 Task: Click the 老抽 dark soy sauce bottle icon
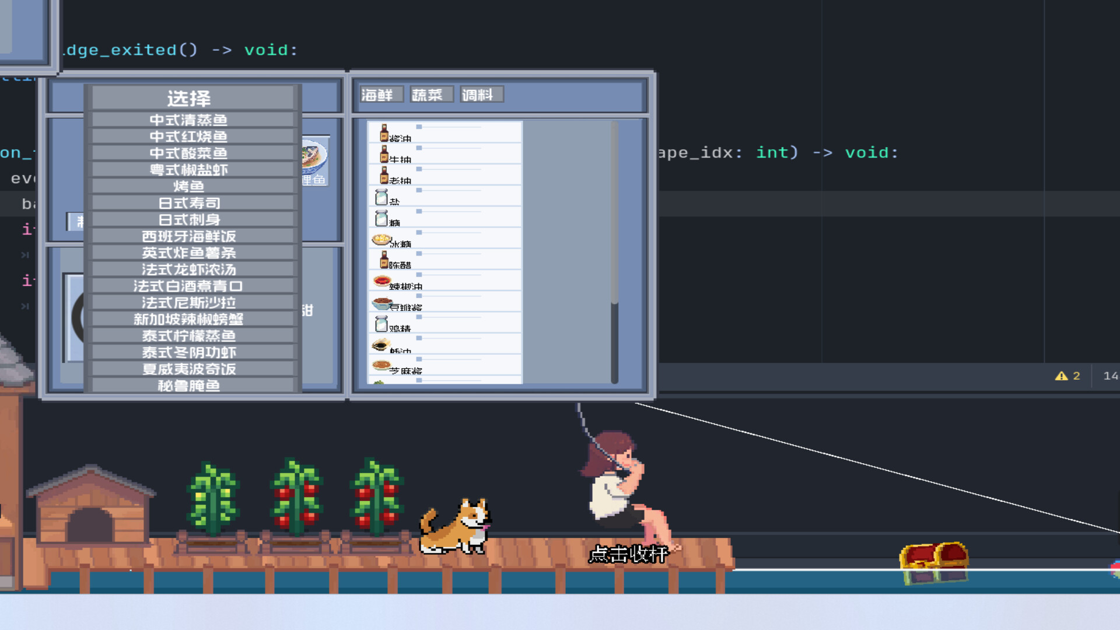(x=384, y=176)
